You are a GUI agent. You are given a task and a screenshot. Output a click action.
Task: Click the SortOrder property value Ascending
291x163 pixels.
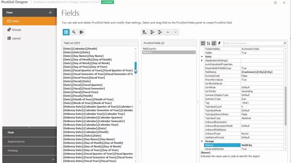coord(247,91)
